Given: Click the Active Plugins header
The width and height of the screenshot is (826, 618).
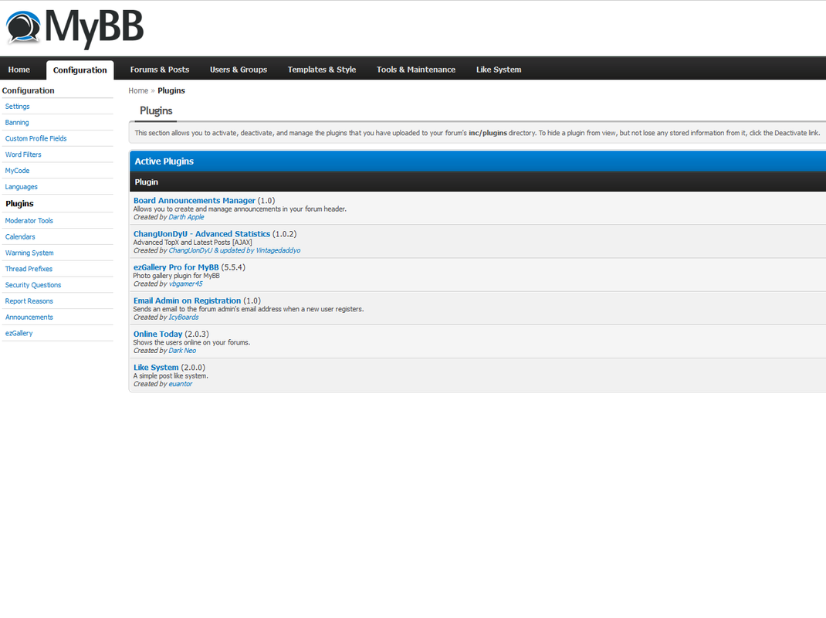Looking at the screenshot, I should (x=164, y=161).
